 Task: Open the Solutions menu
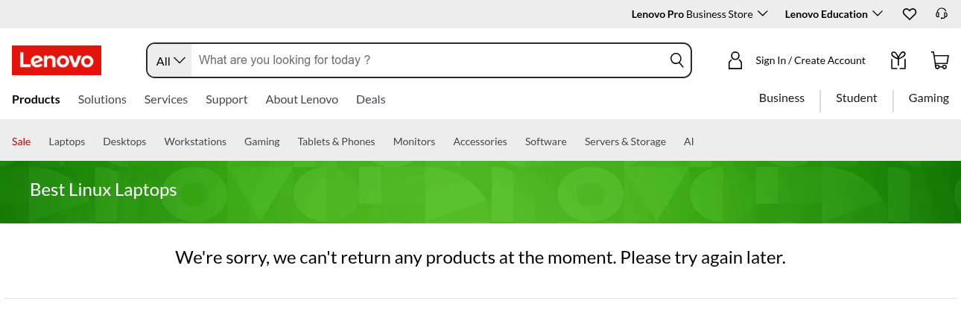point(102,99)
